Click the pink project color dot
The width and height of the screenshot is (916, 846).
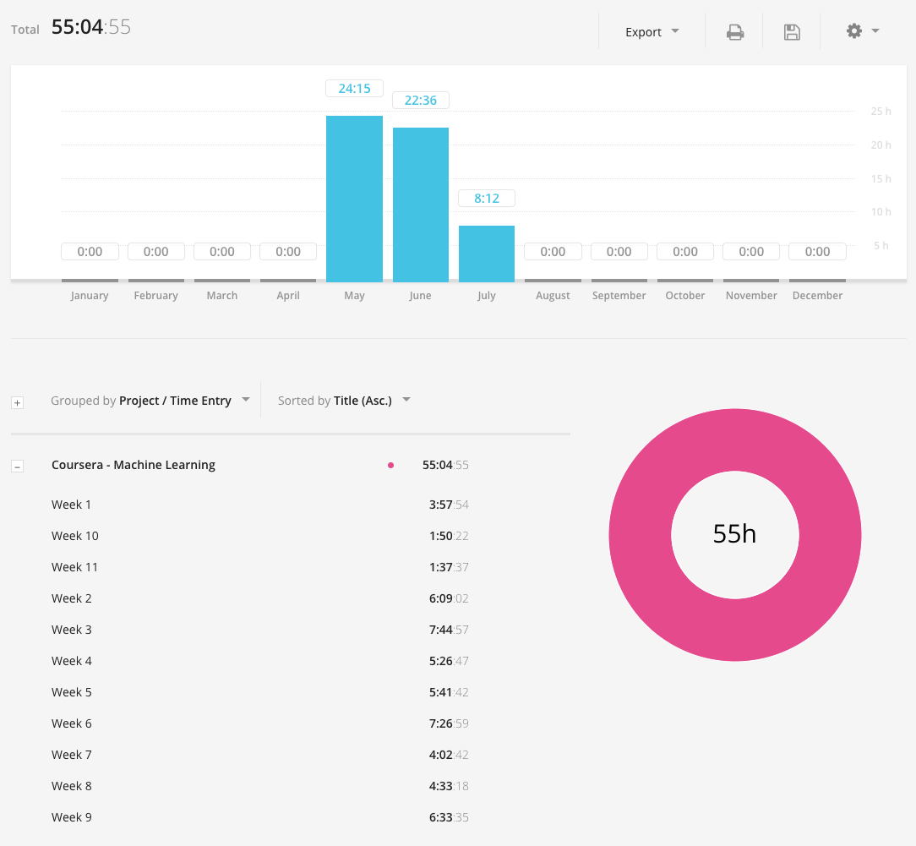[390, 465]
